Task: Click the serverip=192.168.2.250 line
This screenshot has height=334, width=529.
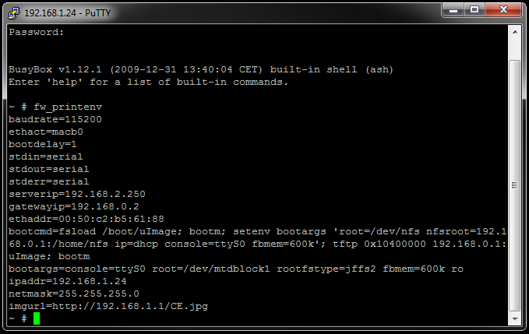Action: [76, 194]
